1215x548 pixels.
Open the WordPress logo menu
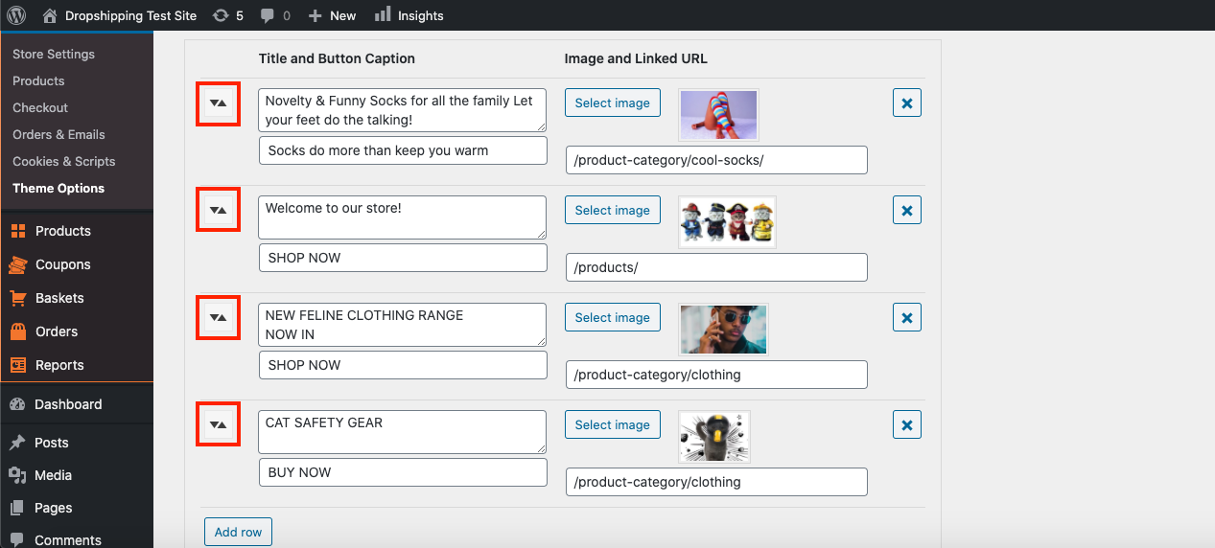click(16, 15)
